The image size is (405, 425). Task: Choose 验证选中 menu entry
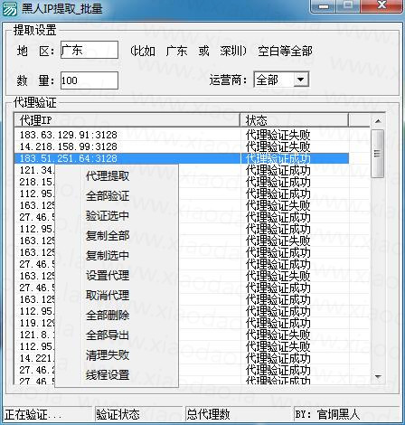coord(108,216)
